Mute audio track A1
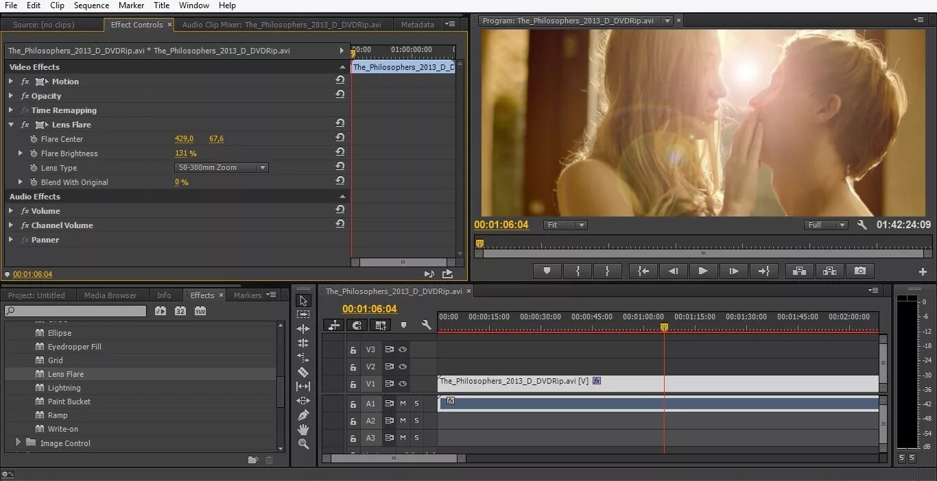 pos(403,404)
